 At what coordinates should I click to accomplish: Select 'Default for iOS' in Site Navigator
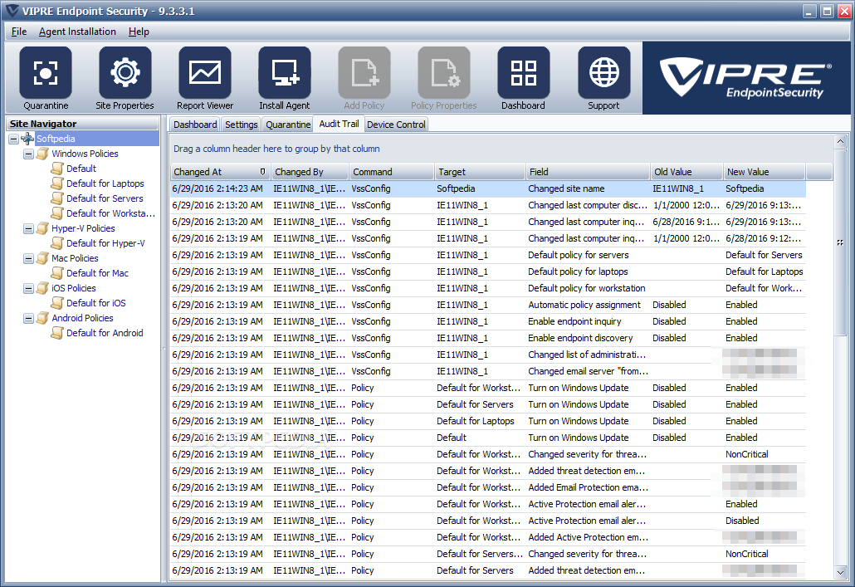[96, 303]
